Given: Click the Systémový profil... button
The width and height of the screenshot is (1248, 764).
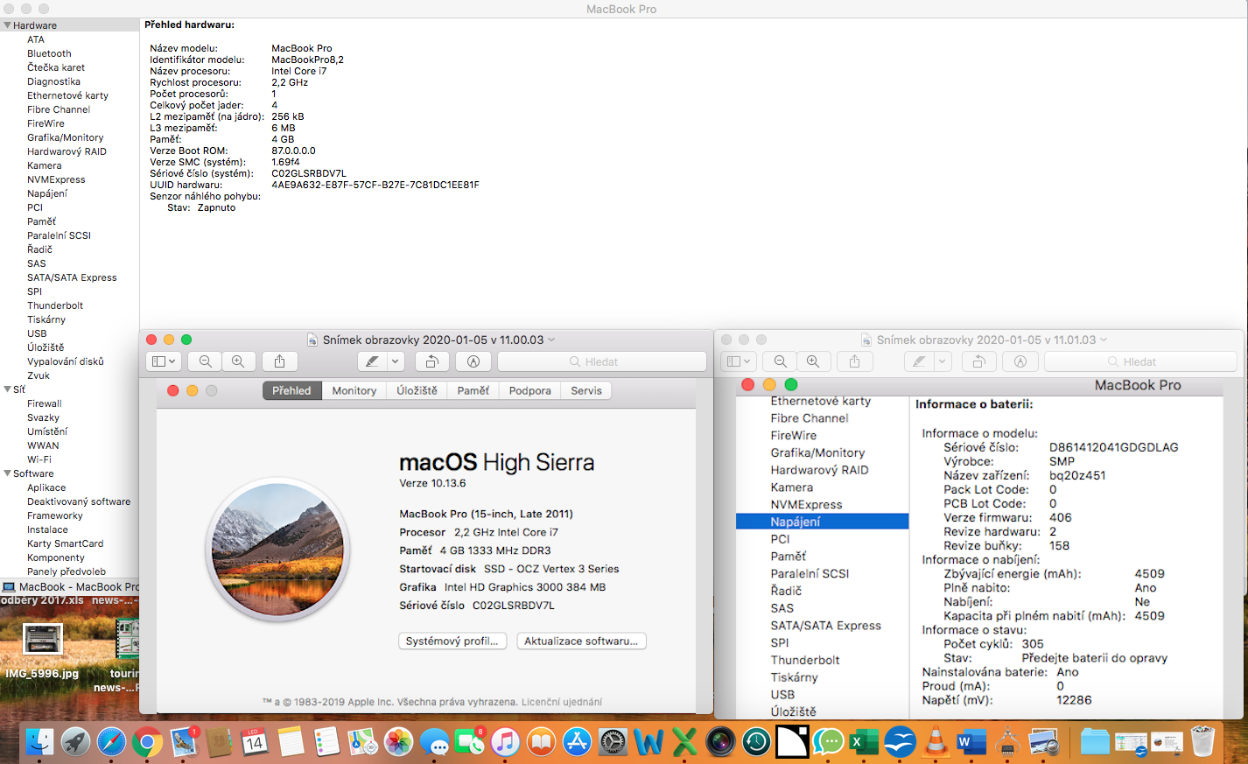Looking at the screenshot, I should click(452, 641).
